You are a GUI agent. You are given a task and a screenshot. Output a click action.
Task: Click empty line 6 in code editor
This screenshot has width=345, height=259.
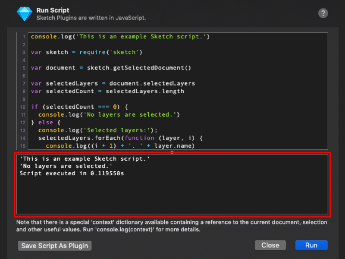[178, 76]
